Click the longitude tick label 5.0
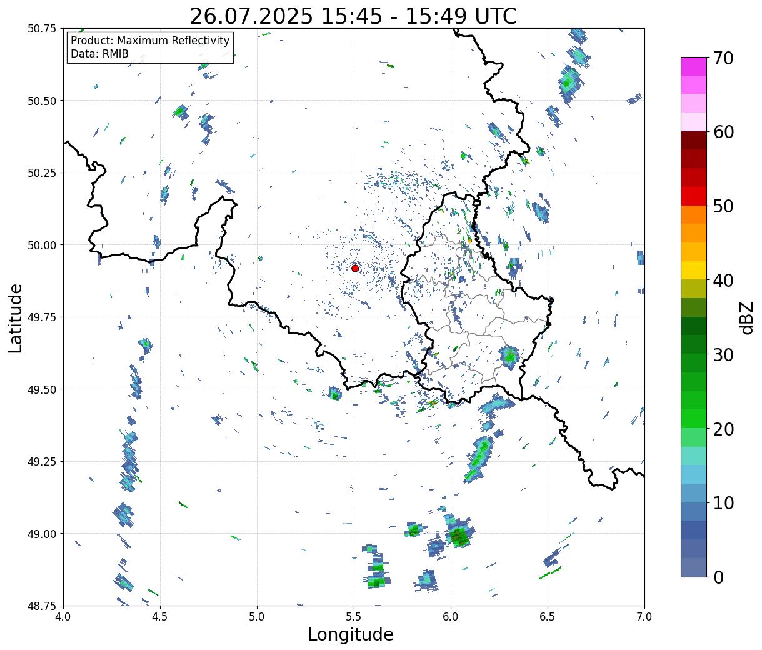 [257, 617]
